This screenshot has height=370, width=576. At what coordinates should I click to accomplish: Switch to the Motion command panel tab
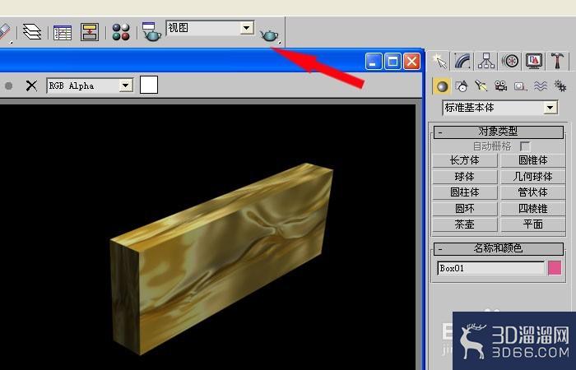click(510, 61)
